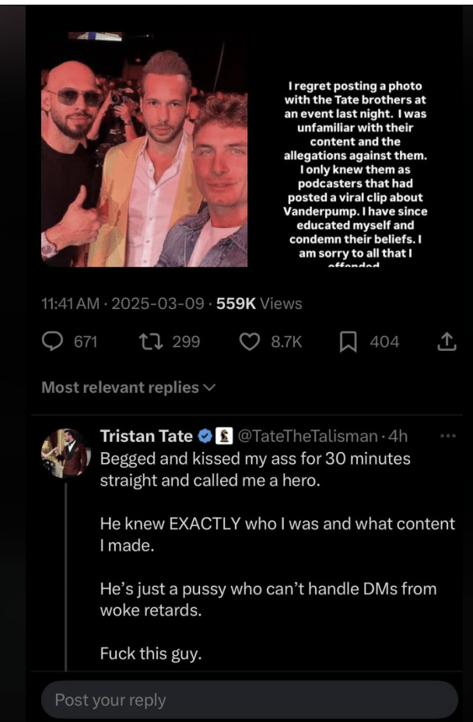This screenshot has width=473, height=722.
Task: Click the affiliate badge beside the verified checkmark
Action: [x=223, y=436]
